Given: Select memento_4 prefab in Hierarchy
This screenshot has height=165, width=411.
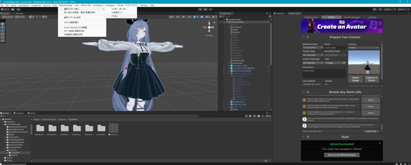Looking at the screenshot, I should pyautogui.click(x=239, y=102).
